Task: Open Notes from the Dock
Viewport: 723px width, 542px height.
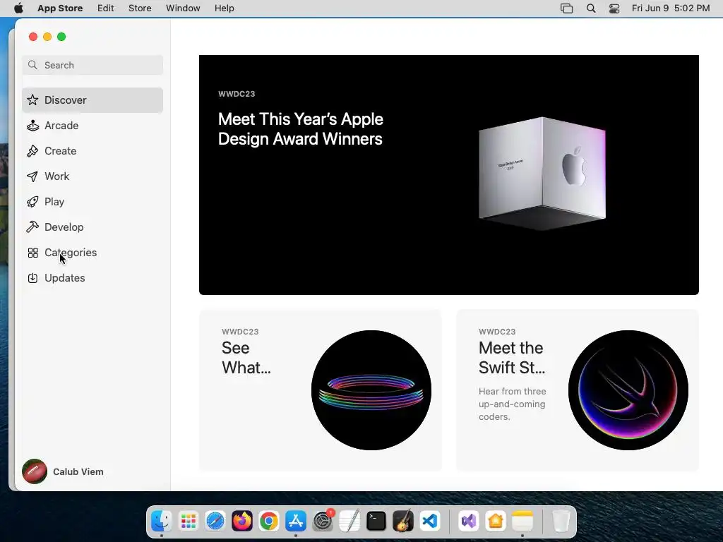Action: [x=522, y=522]
